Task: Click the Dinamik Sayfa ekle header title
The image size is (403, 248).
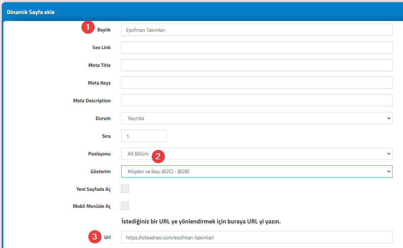Action: [x=31, y=12]
